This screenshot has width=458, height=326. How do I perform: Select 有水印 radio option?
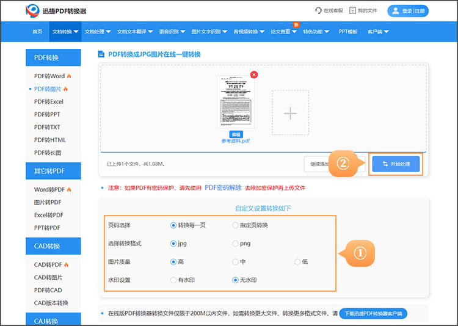click(x=173, y=280)
